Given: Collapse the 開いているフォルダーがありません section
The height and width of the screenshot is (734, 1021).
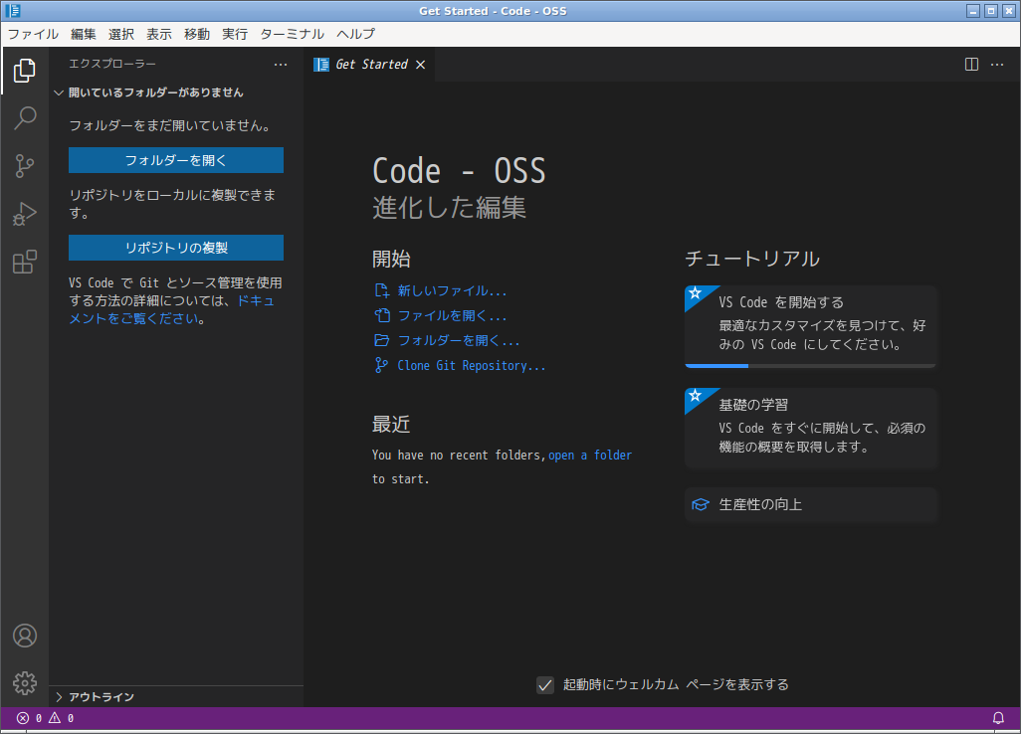Looking at the screenshot, I should pyautogui.click(x=155, y=92).
